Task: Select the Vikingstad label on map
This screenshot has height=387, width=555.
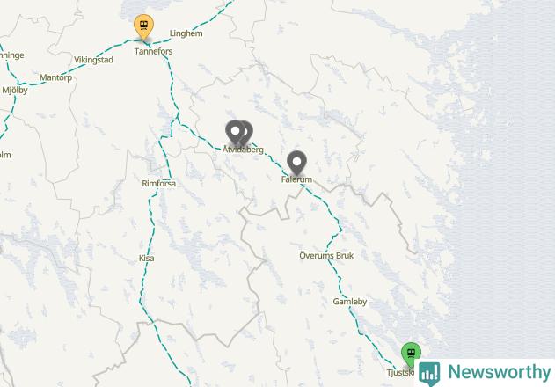Action: (93, 60)
